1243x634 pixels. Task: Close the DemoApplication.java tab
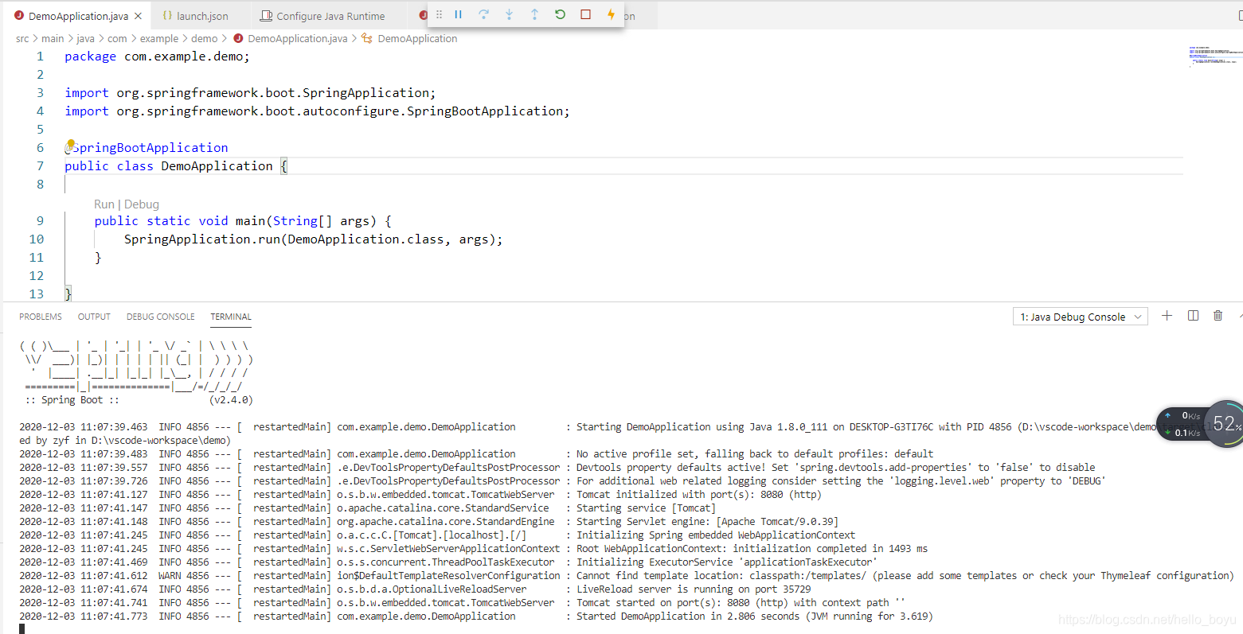[x=139, y=16]
